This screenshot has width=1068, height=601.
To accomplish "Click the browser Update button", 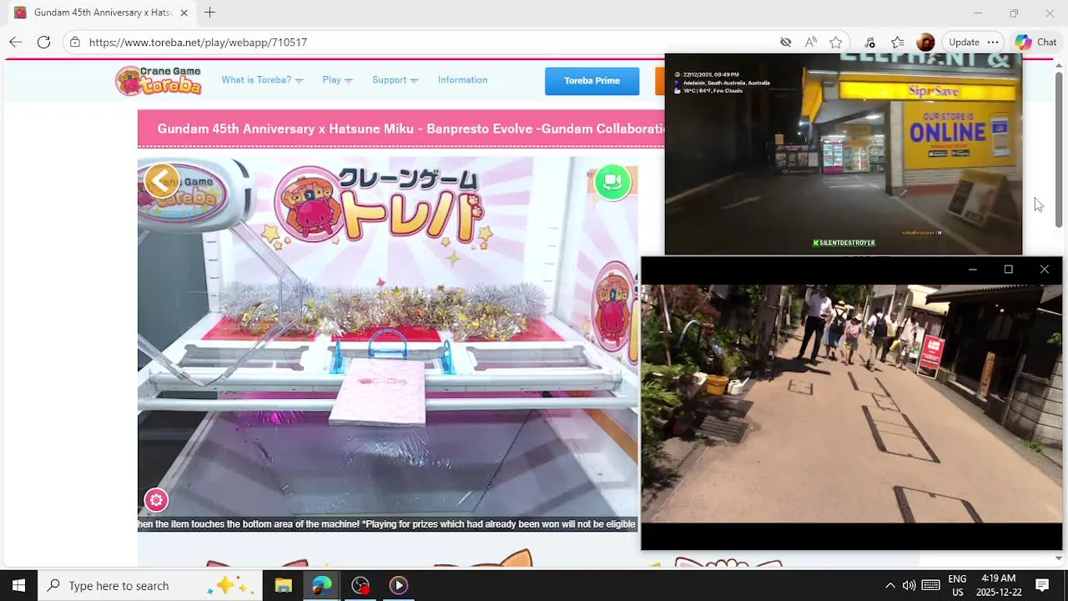I will click(x=964, y=42).
